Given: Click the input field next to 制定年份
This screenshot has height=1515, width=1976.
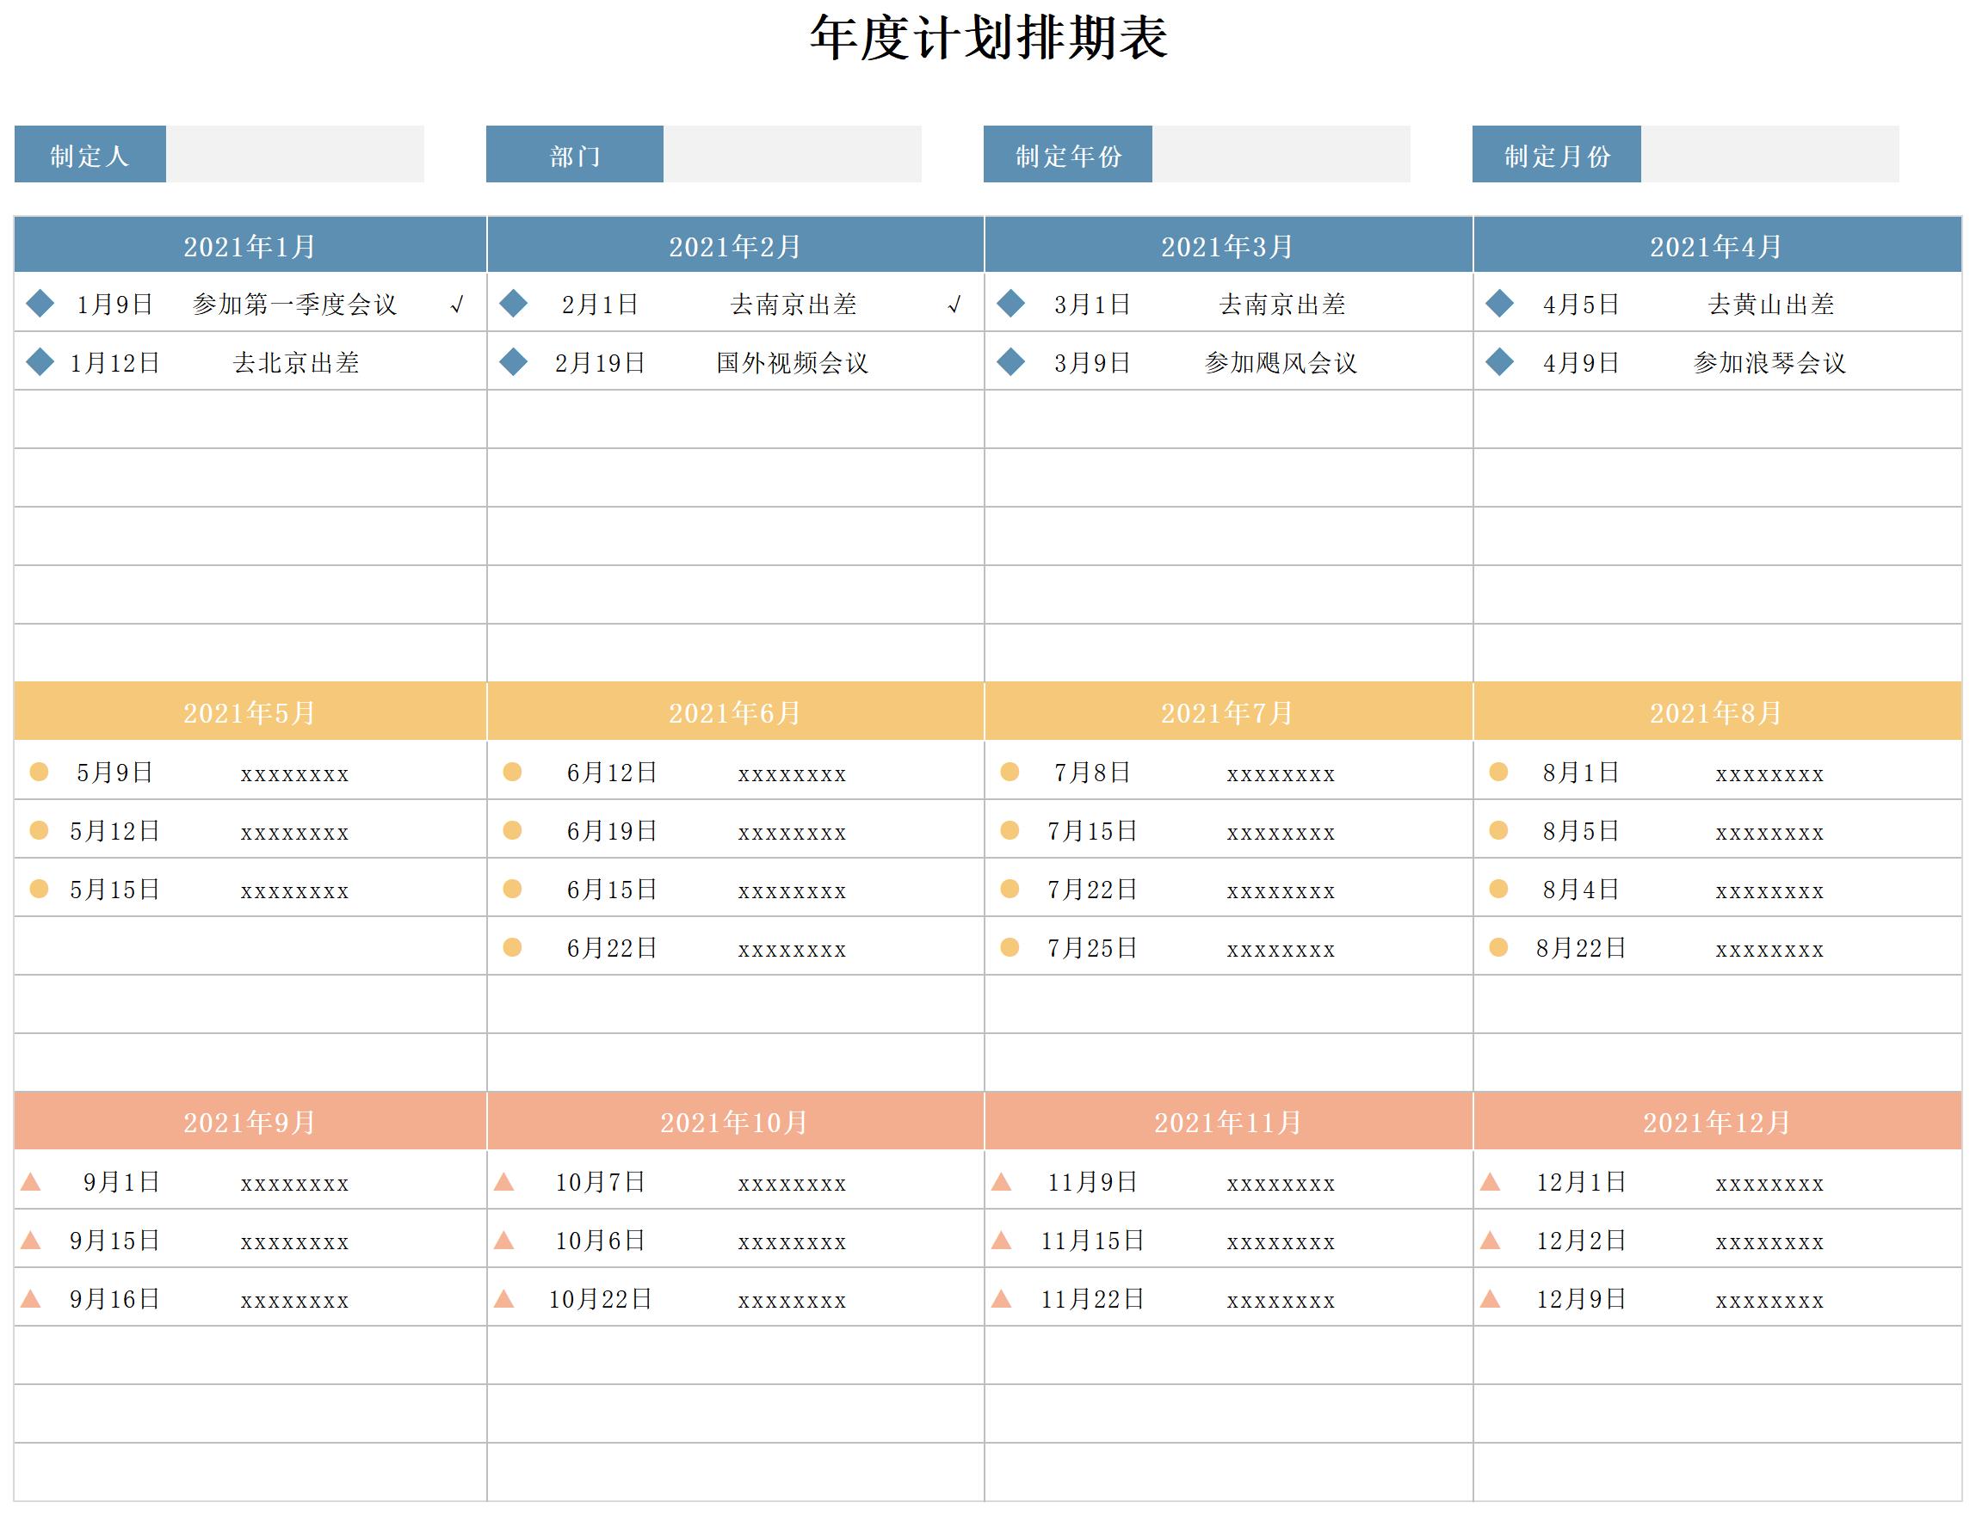Looking at the screenshot, I should click(1281, 154).
